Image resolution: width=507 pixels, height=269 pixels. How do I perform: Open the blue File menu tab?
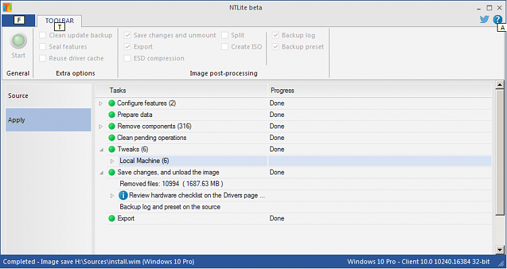pyautogui.click(x=18, y=20)
